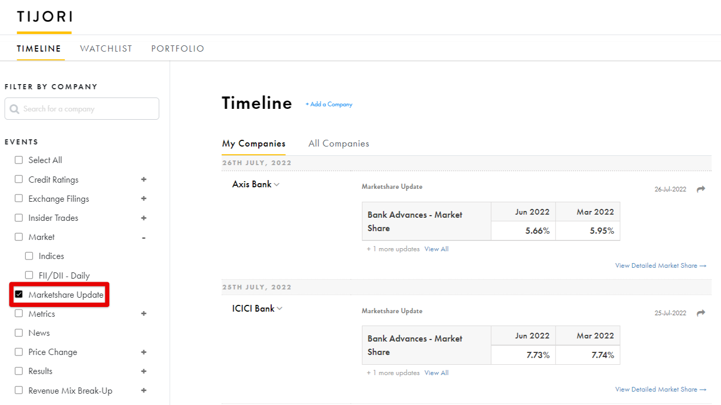Expand the Insider Trades sub-options
721x405 pixels.
click(144, 218)
